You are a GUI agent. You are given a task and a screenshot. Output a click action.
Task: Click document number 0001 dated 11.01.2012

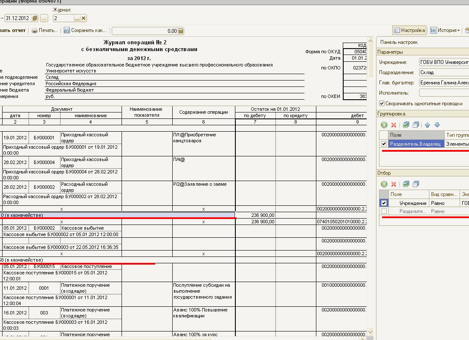point(43,288)
